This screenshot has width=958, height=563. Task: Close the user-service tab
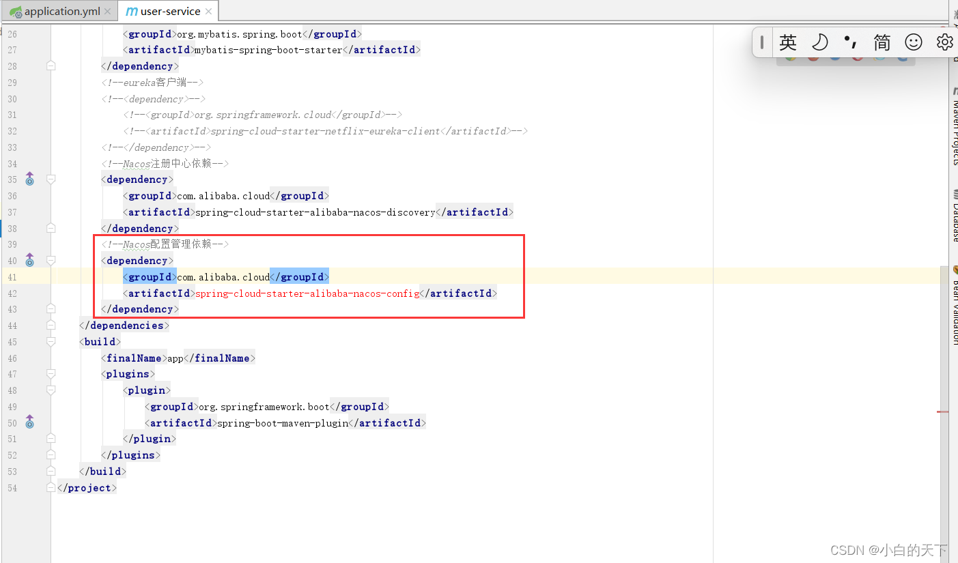point(208,12)
